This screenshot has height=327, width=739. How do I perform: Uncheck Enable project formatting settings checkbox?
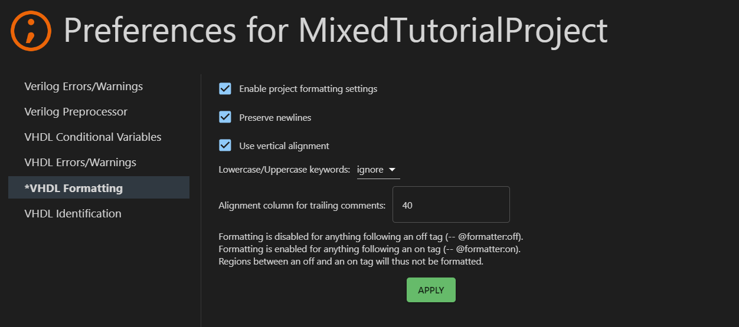pyautogui.click(x=225, y=89)
